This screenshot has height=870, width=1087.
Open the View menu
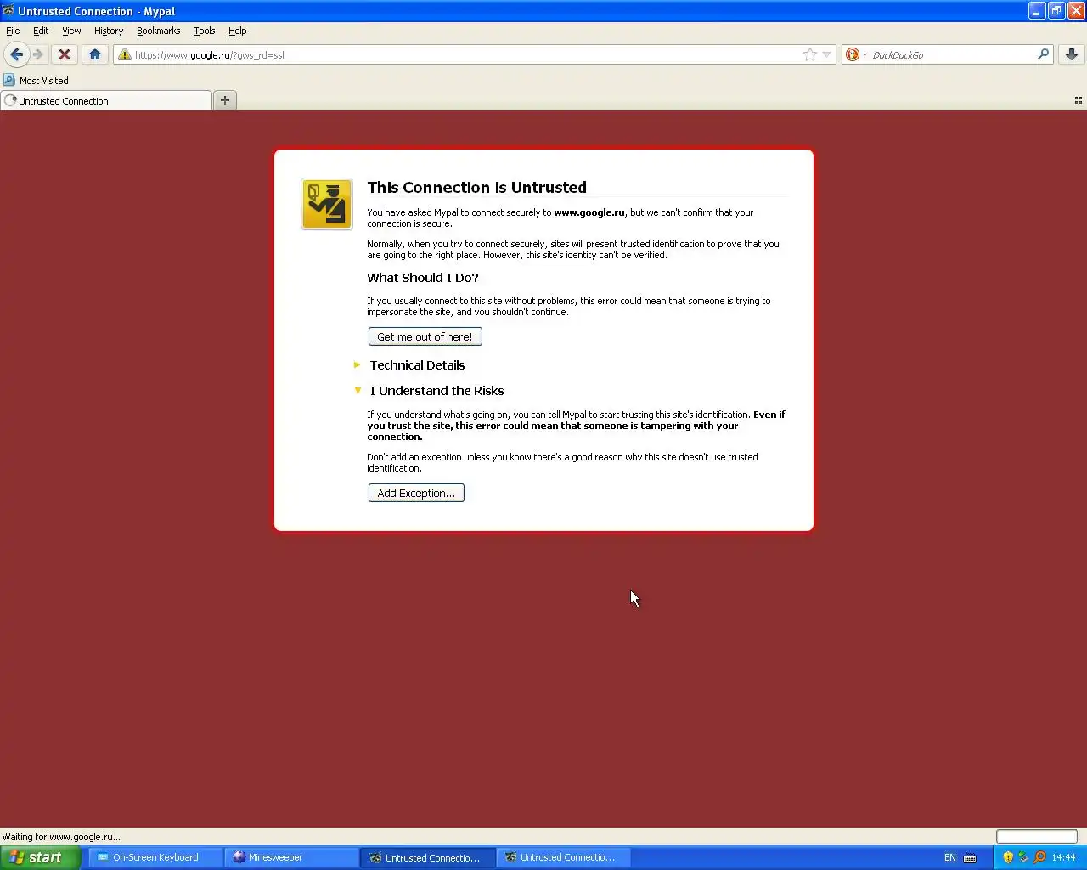click(71, 31)
